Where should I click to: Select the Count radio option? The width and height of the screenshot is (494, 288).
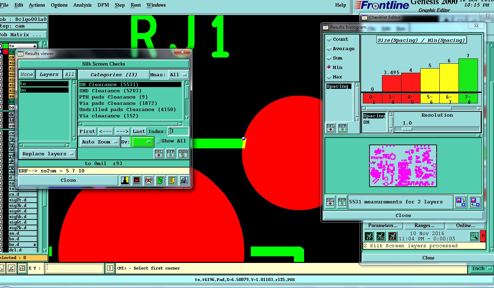[329, 39]
